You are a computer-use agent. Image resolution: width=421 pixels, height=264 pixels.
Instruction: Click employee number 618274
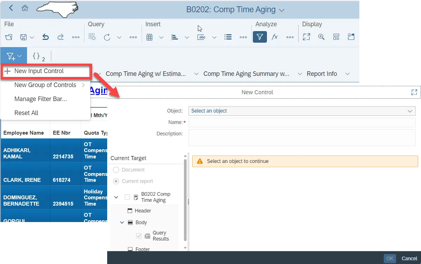(61, 180)
